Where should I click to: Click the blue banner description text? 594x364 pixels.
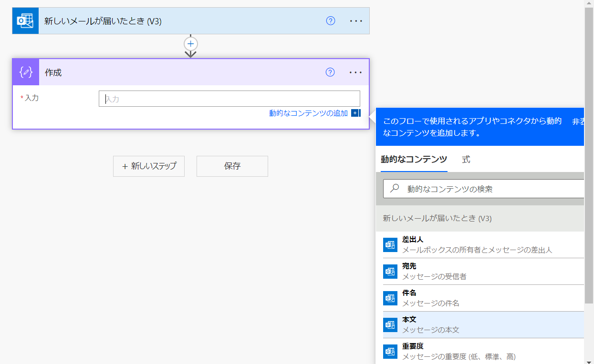[472, 127]
